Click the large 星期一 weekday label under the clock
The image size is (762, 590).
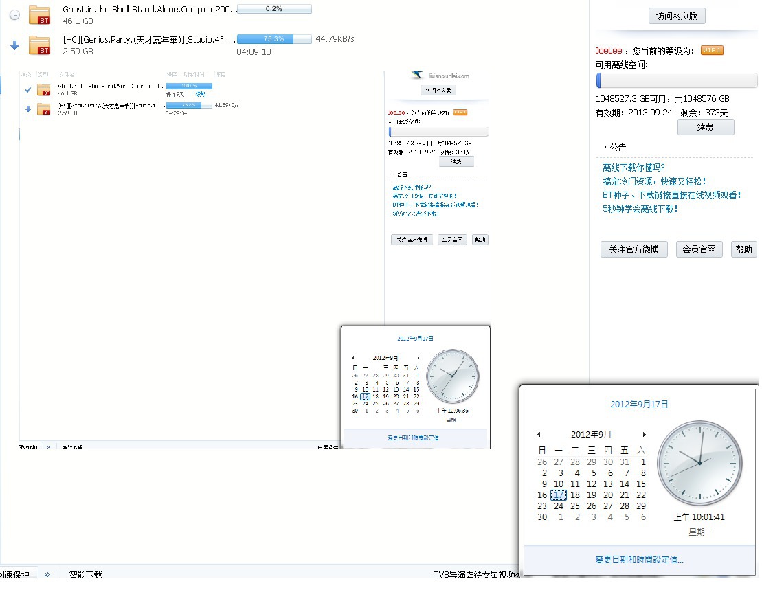tap(700, 532)
